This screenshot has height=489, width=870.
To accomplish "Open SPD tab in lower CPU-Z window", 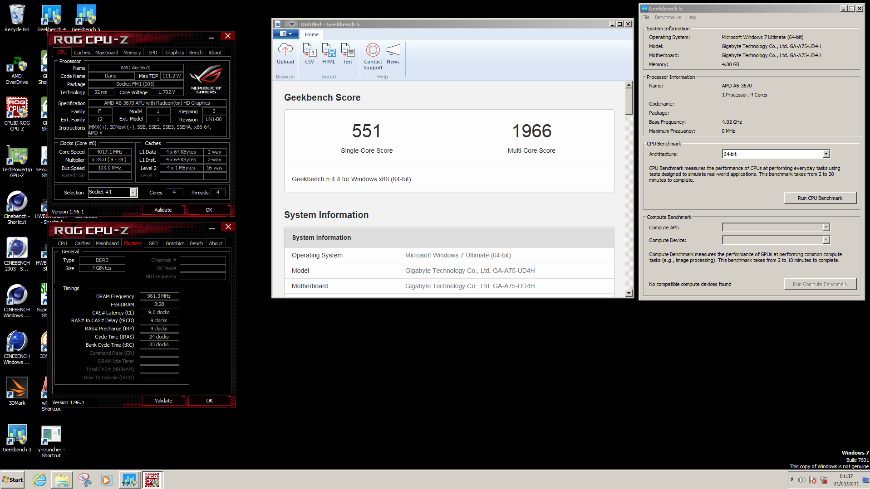I will pyautogui.click(x=153, y=243).
